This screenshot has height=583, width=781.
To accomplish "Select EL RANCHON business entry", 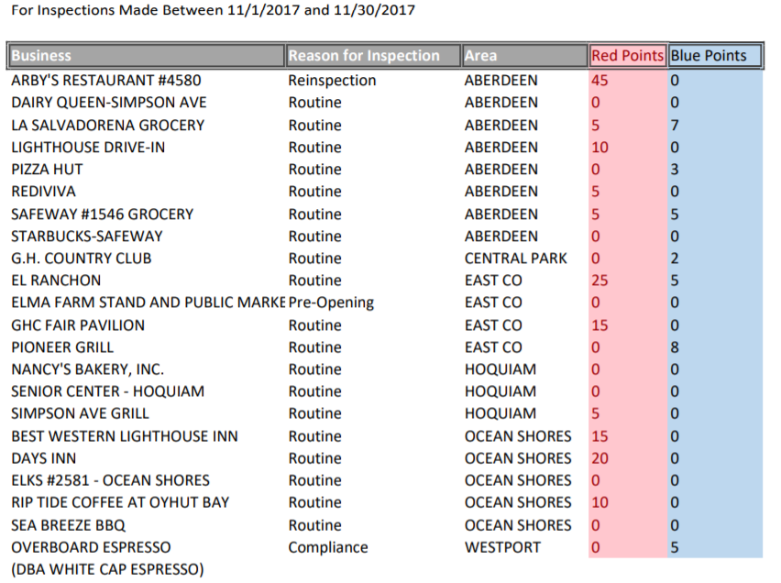I will click(x=56, y=280).
